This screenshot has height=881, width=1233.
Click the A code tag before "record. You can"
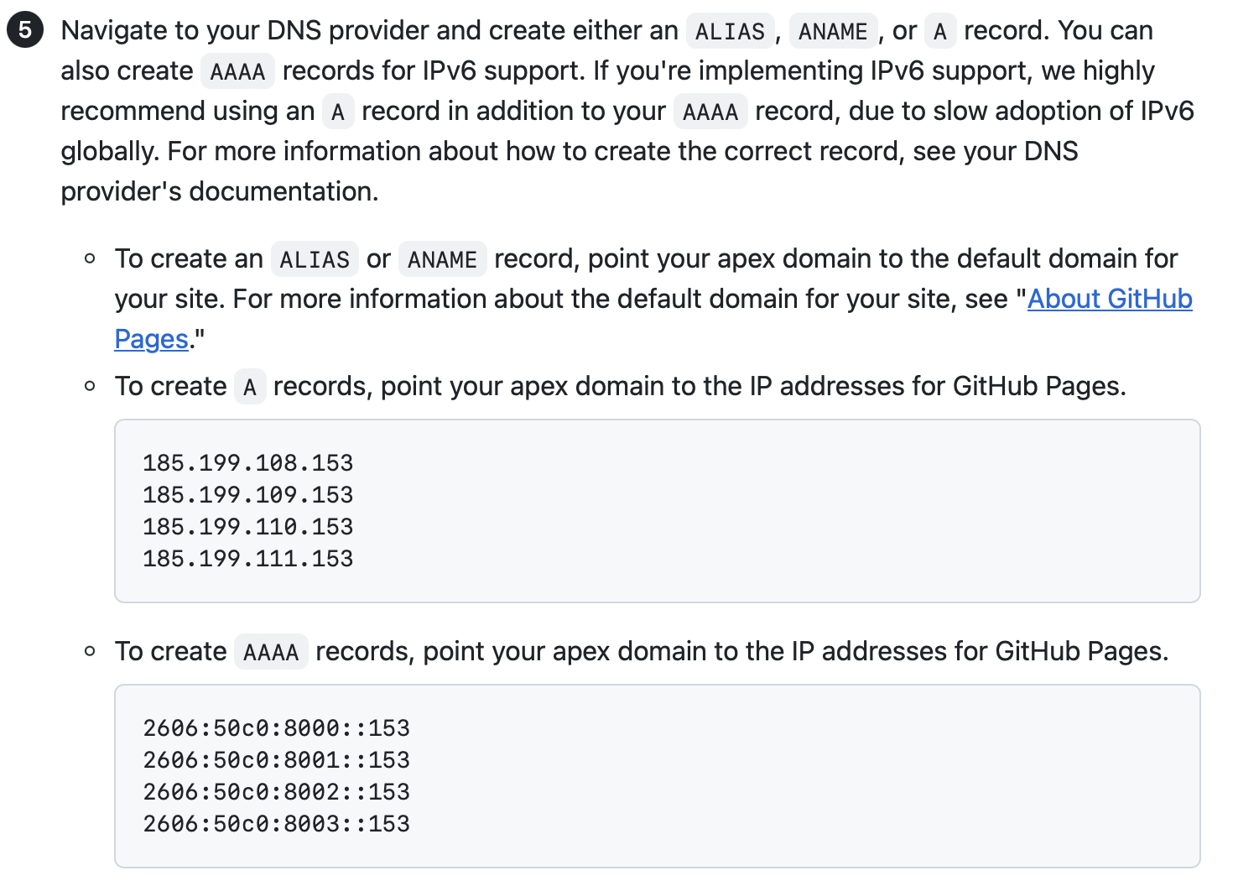click(x=940, y=32)
